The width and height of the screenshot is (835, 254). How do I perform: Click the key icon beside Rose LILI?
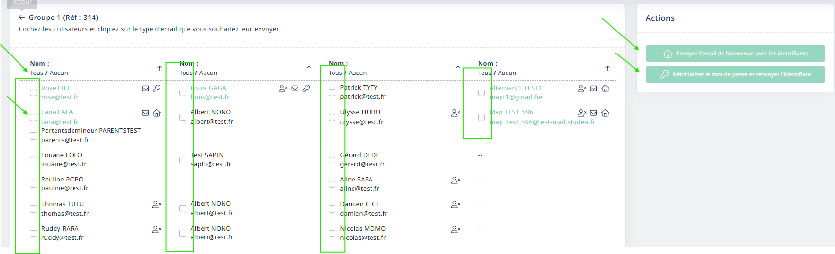click(157, 88)
